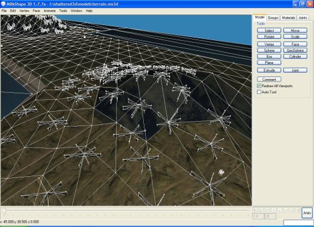The width and height of the screenshot is (314, 227).
Task: Disable Redraw All Viewports checkbox
Action: coord(259,86)
